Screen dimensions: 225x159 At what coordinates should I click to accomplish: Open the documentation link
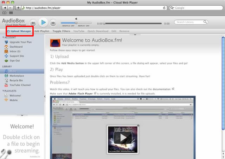click(161, 89)
